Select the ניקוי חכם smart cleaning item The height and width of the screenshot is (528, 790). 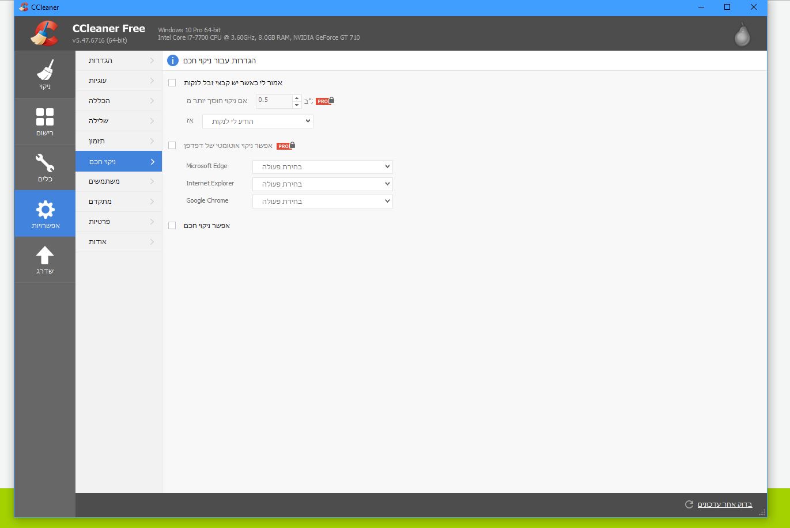click(119, 161)
